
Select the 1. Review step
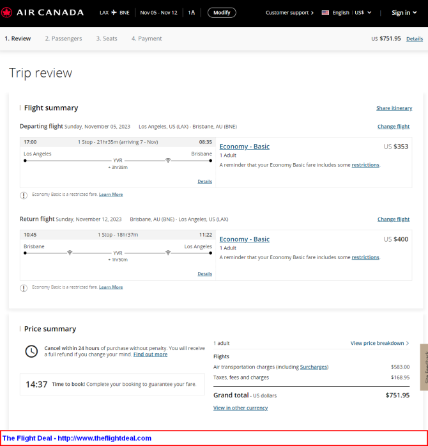pos(18,38)
